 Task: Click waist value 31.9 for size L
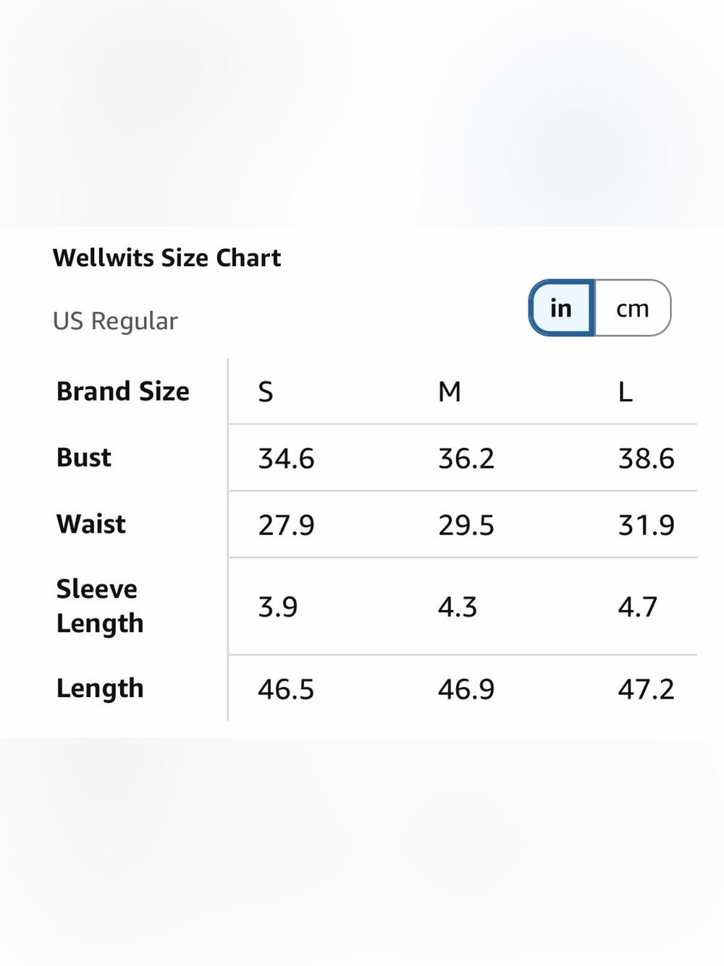(647, 525)
